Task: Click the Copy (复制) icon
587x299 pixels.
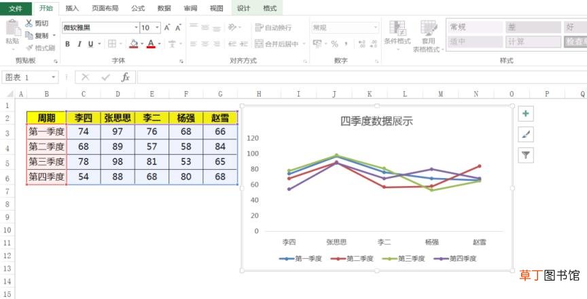Action: (x=29, y=35)
